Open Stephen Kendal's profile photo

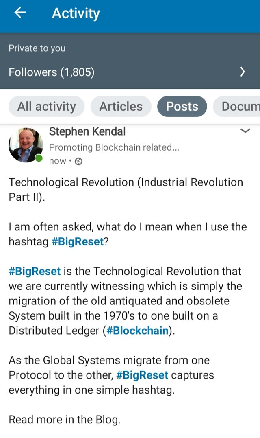point(26,145)
